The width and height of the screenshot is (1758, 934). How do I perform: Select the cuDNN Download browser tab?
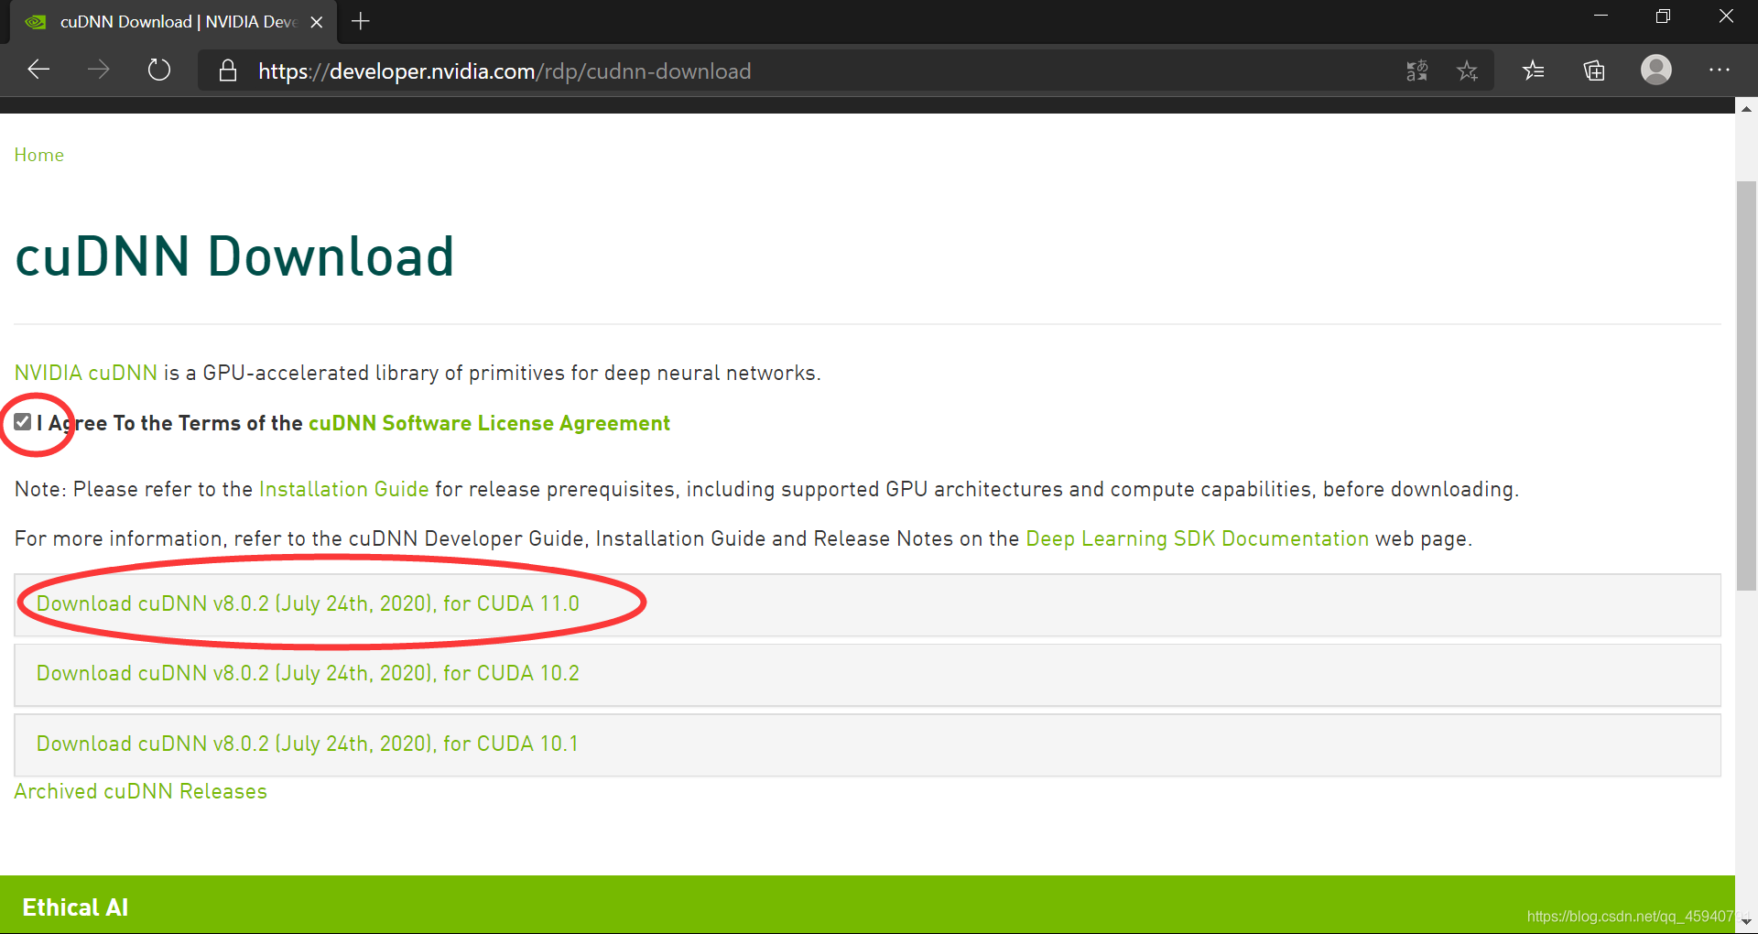[x=173, y=22]
